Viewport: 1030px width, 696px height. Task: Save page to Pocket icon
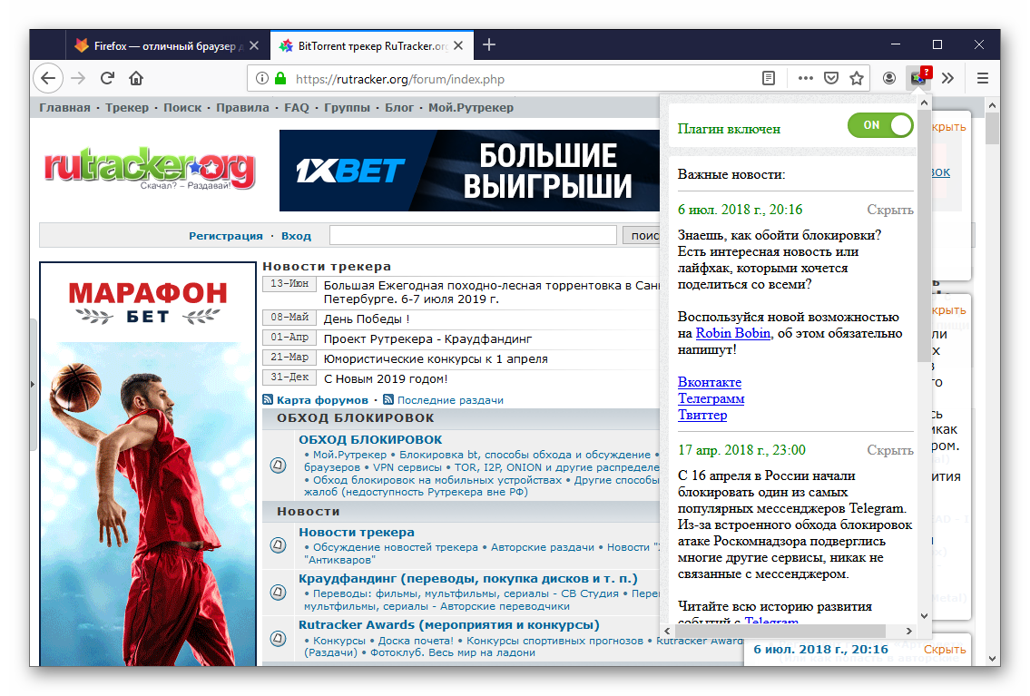pos(831,79)
